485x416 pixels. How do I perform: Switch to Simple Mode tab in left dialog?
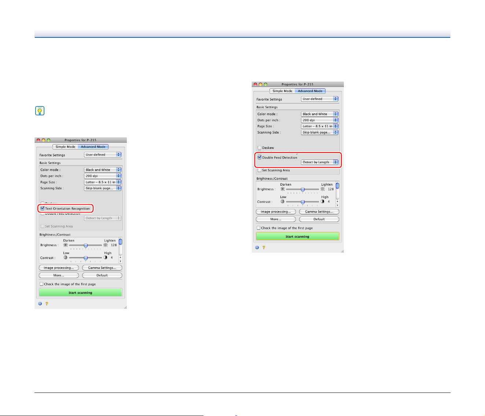pyautogui.click(x=65, y=147)
